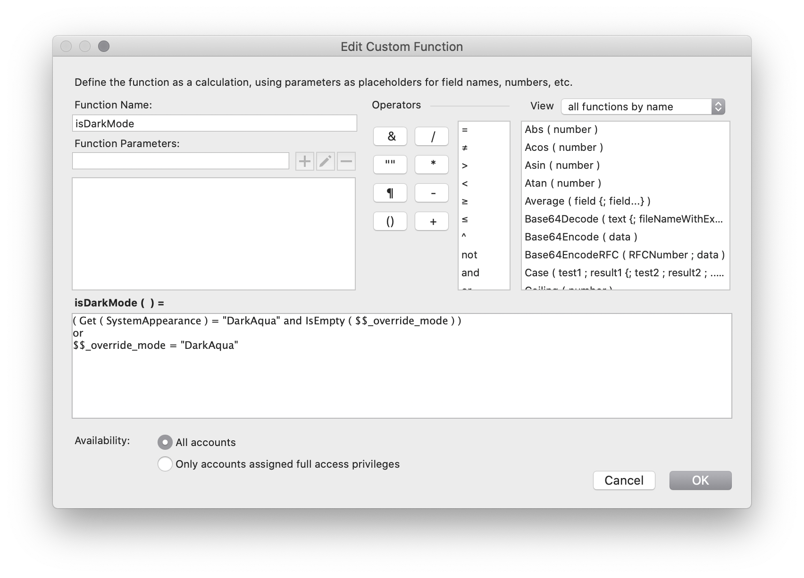
Task: Remove the selected function parameter
Action: coord(346,161)
